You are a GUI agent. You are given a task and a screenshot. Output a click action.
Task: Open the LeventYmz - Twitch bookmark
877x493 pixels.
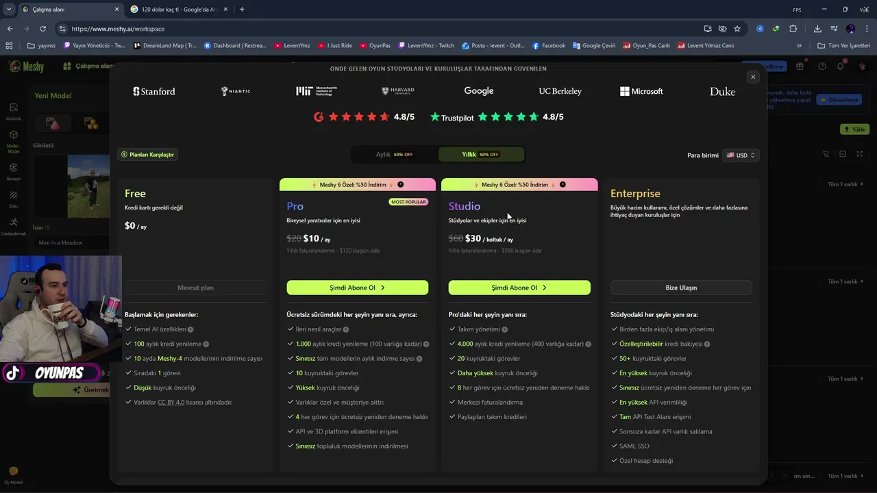tap(425, 46)
